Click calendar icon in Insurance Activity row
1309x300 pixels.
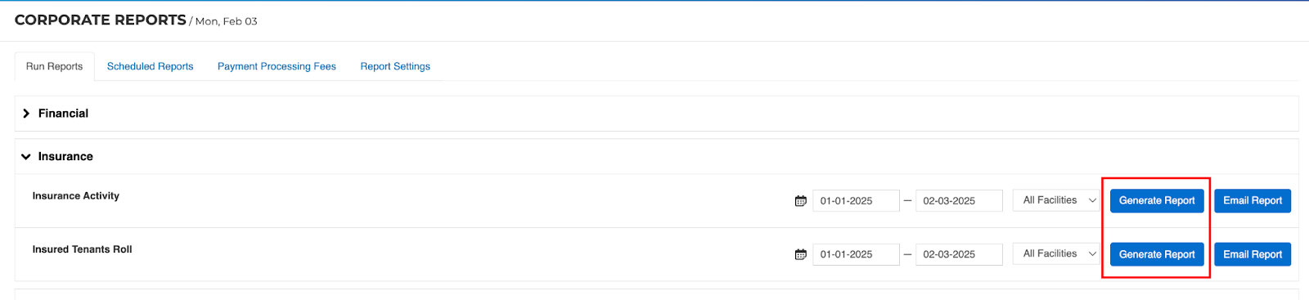(x=800, y=201)
